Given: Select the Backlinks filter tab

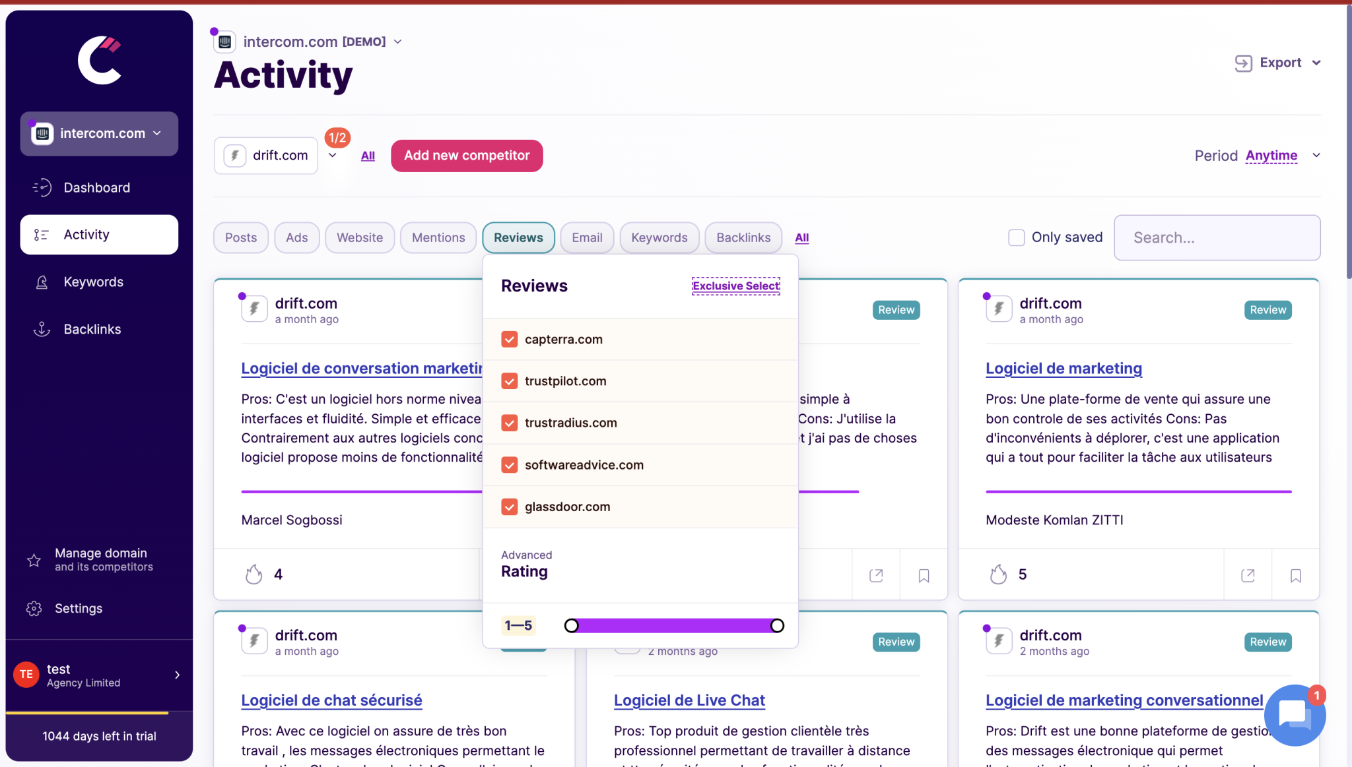Looking at the screenshot, I should [743, 237].
